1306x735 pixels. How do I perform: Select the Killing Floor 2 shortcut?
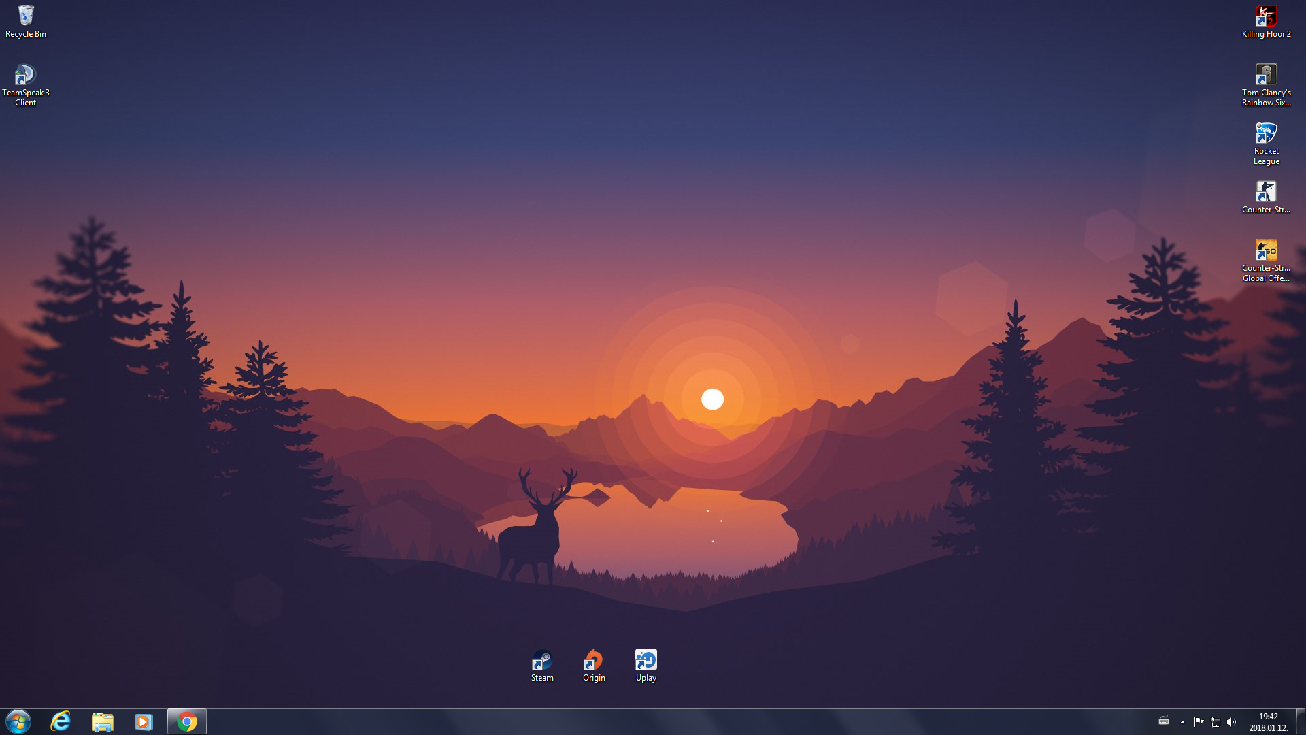tap(1266, 22)
